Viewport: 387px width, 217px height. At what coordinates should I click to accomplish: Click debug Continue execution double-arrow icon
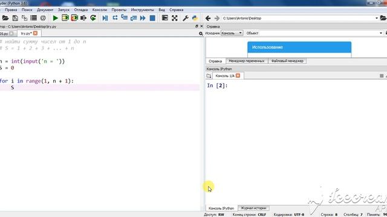(143, 18)
